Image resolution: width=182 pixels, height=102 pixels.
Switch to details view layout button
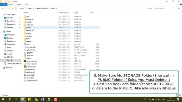pos(177,95)
